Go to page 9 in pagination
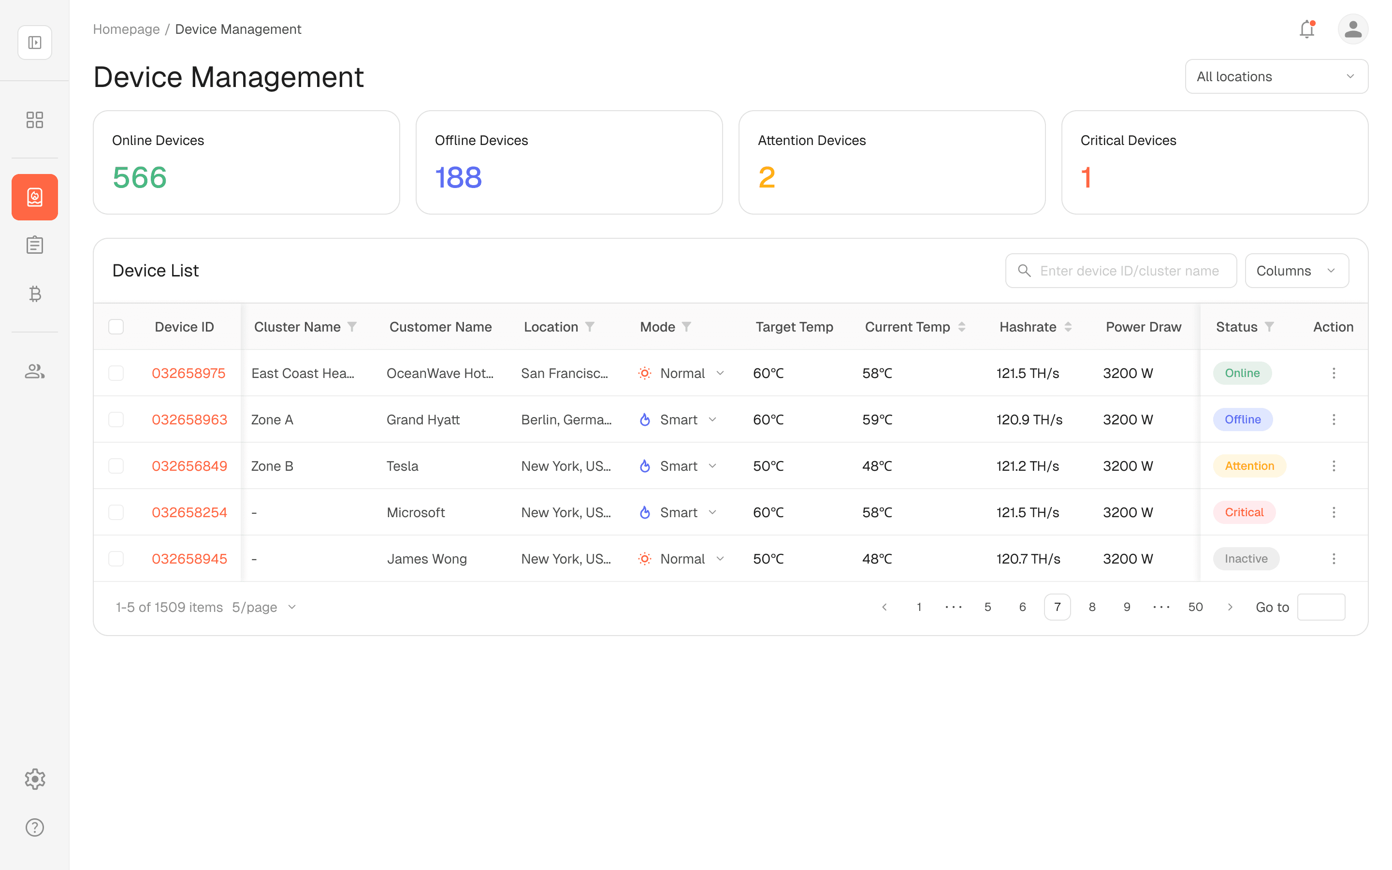The height and width of the screenshot is (870, 1392). point(1126,607)
